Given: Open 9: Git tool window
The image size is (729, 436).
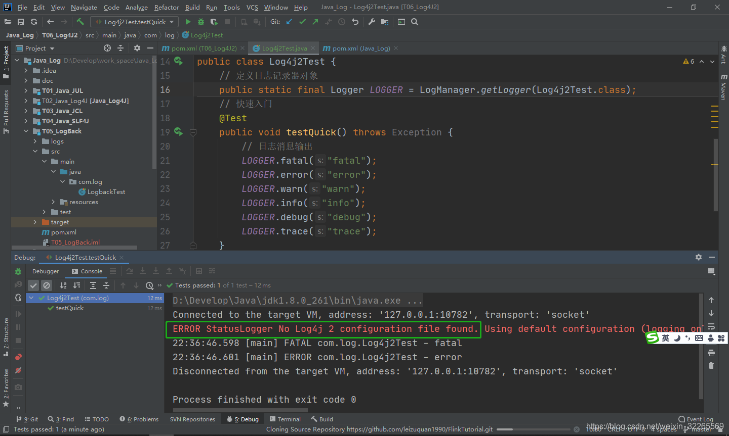Looking at the screenshot, I should click(x=27, y=419).
